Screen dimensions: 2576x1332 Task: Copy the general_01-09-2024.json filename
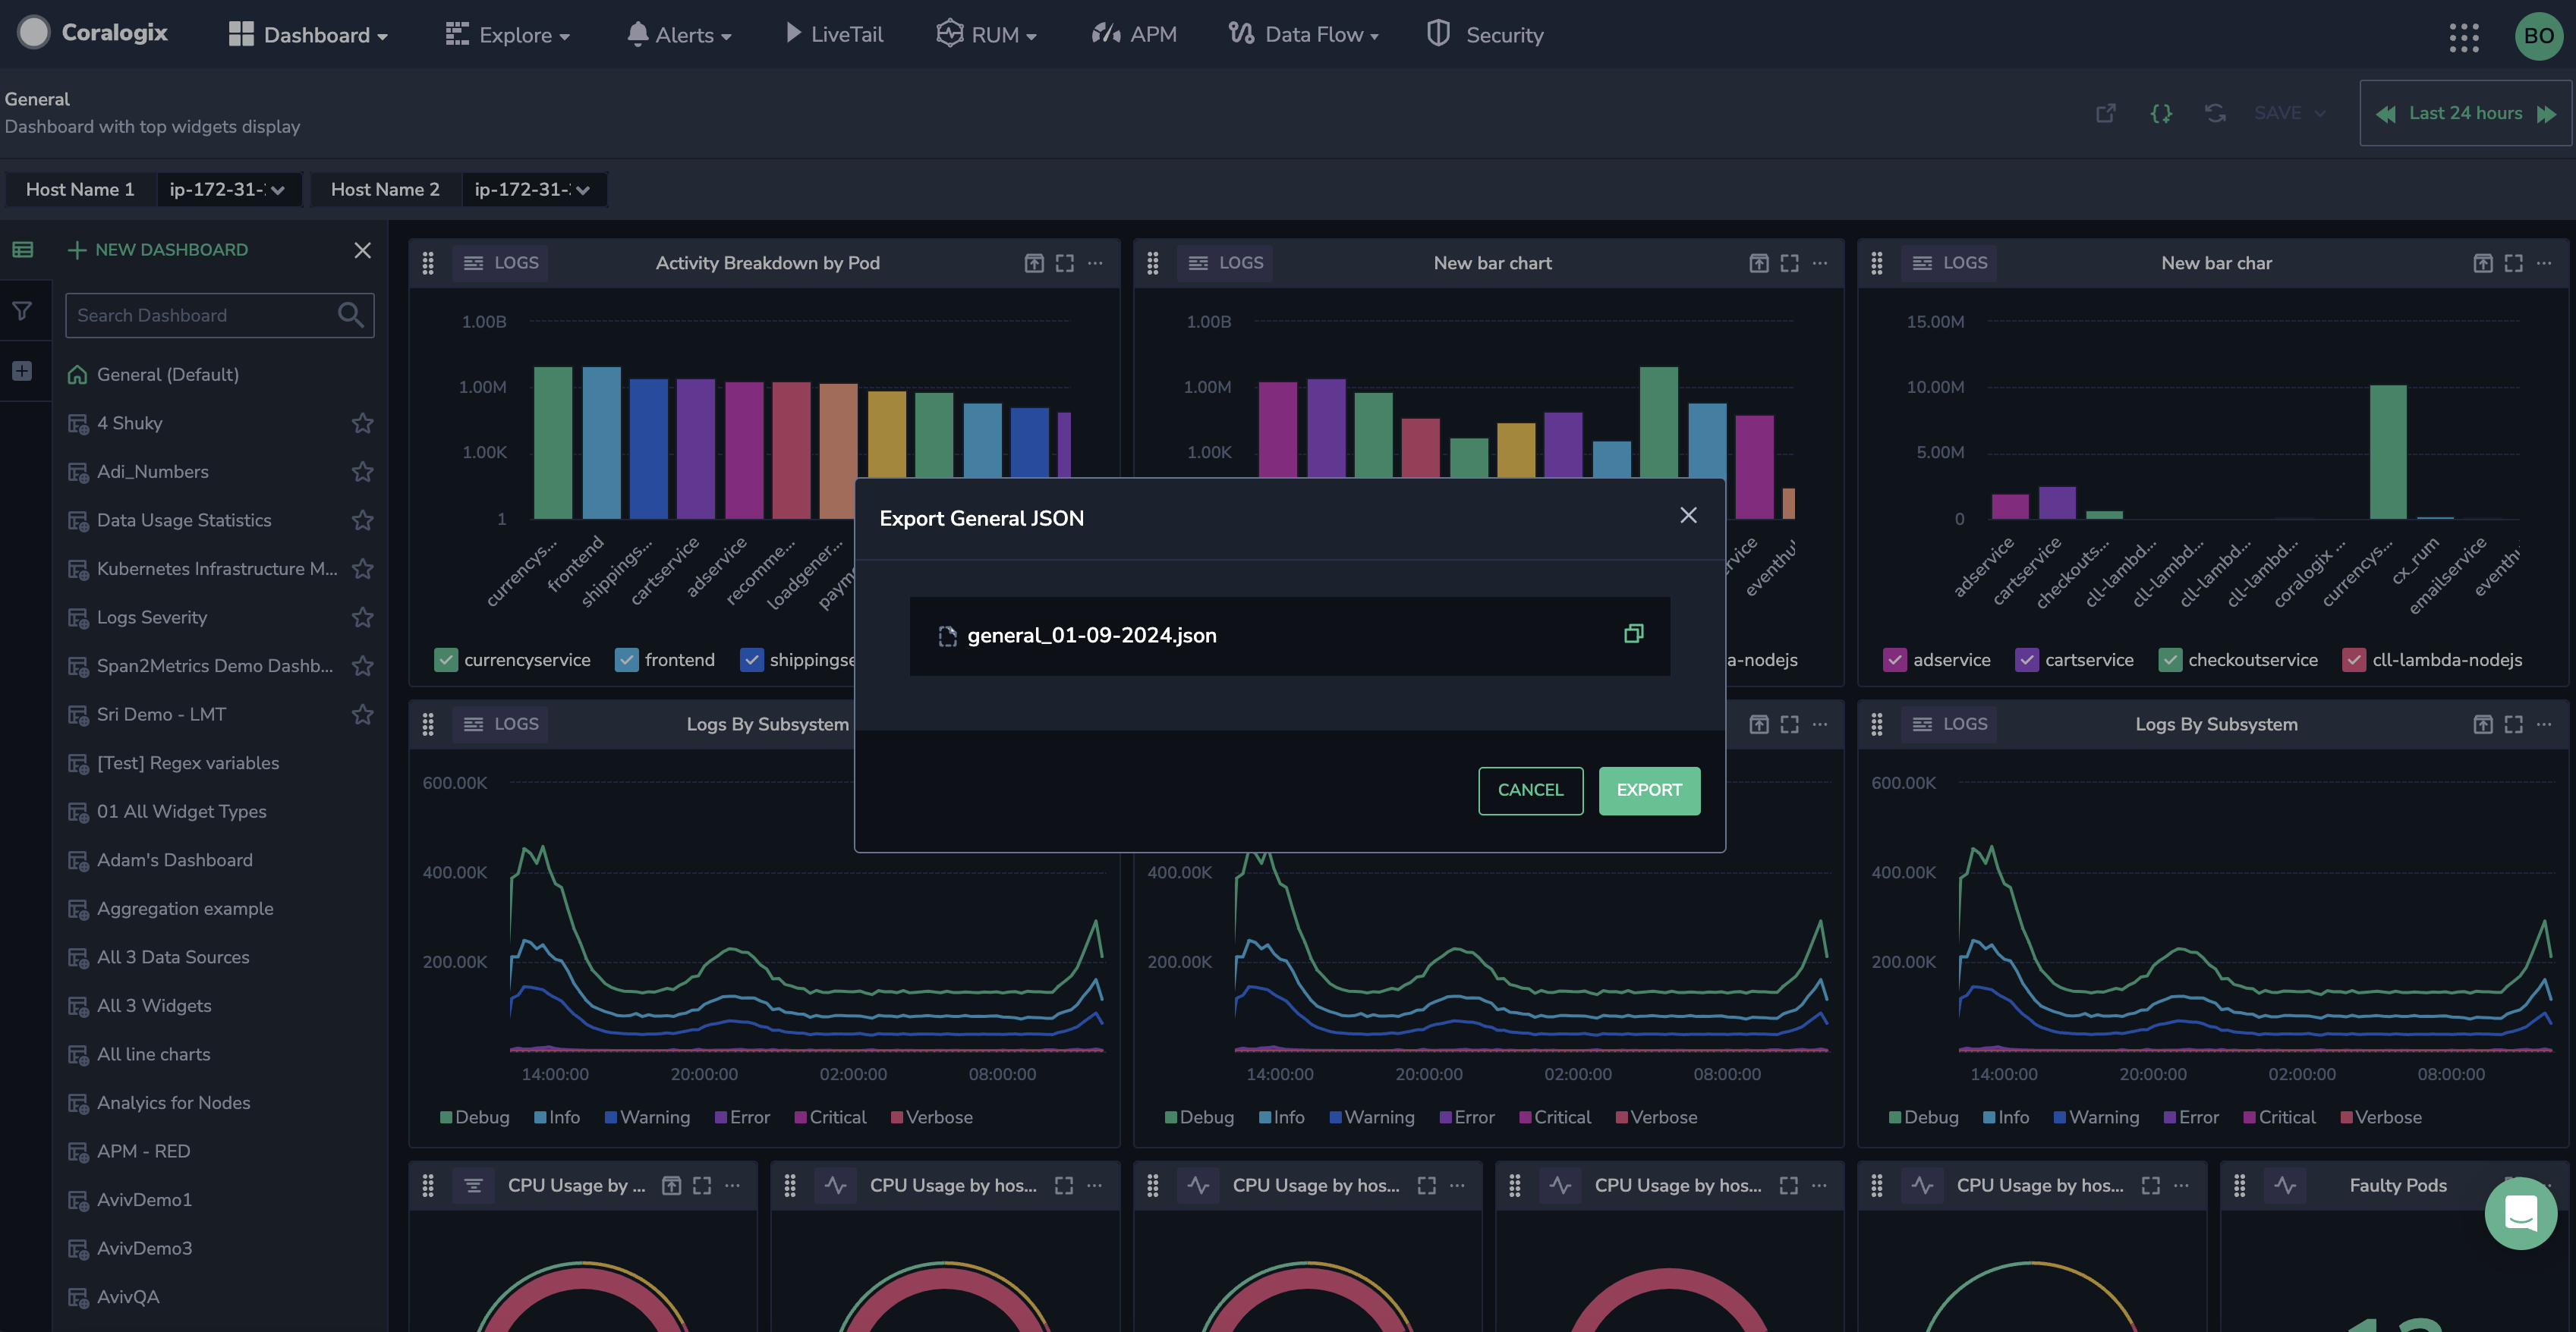(1633, 633)
